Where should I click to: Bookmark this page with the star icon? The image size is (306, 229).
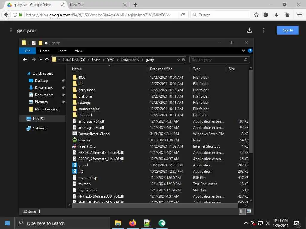tap(256, 15)
